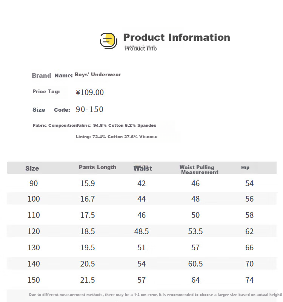The height and width of the screenshot is (302, 283).
Task: Click the Product Info subtitle text
Action: pyautogui.click(x=140, y=49)
